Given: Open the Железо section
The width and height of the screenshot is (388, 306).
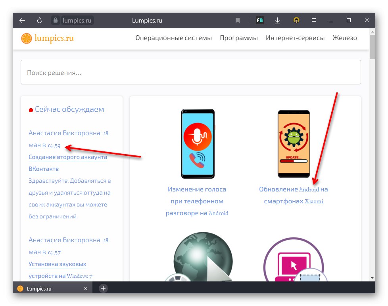Looking at the screenshot, I should coord(345,38).
